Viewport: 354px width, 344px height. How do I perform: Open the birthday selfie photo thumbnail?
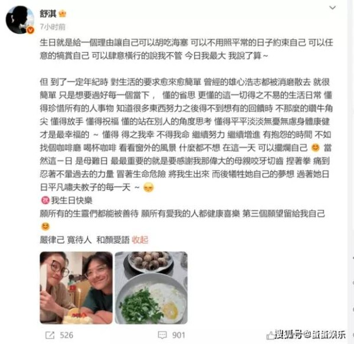pos(76,288)
